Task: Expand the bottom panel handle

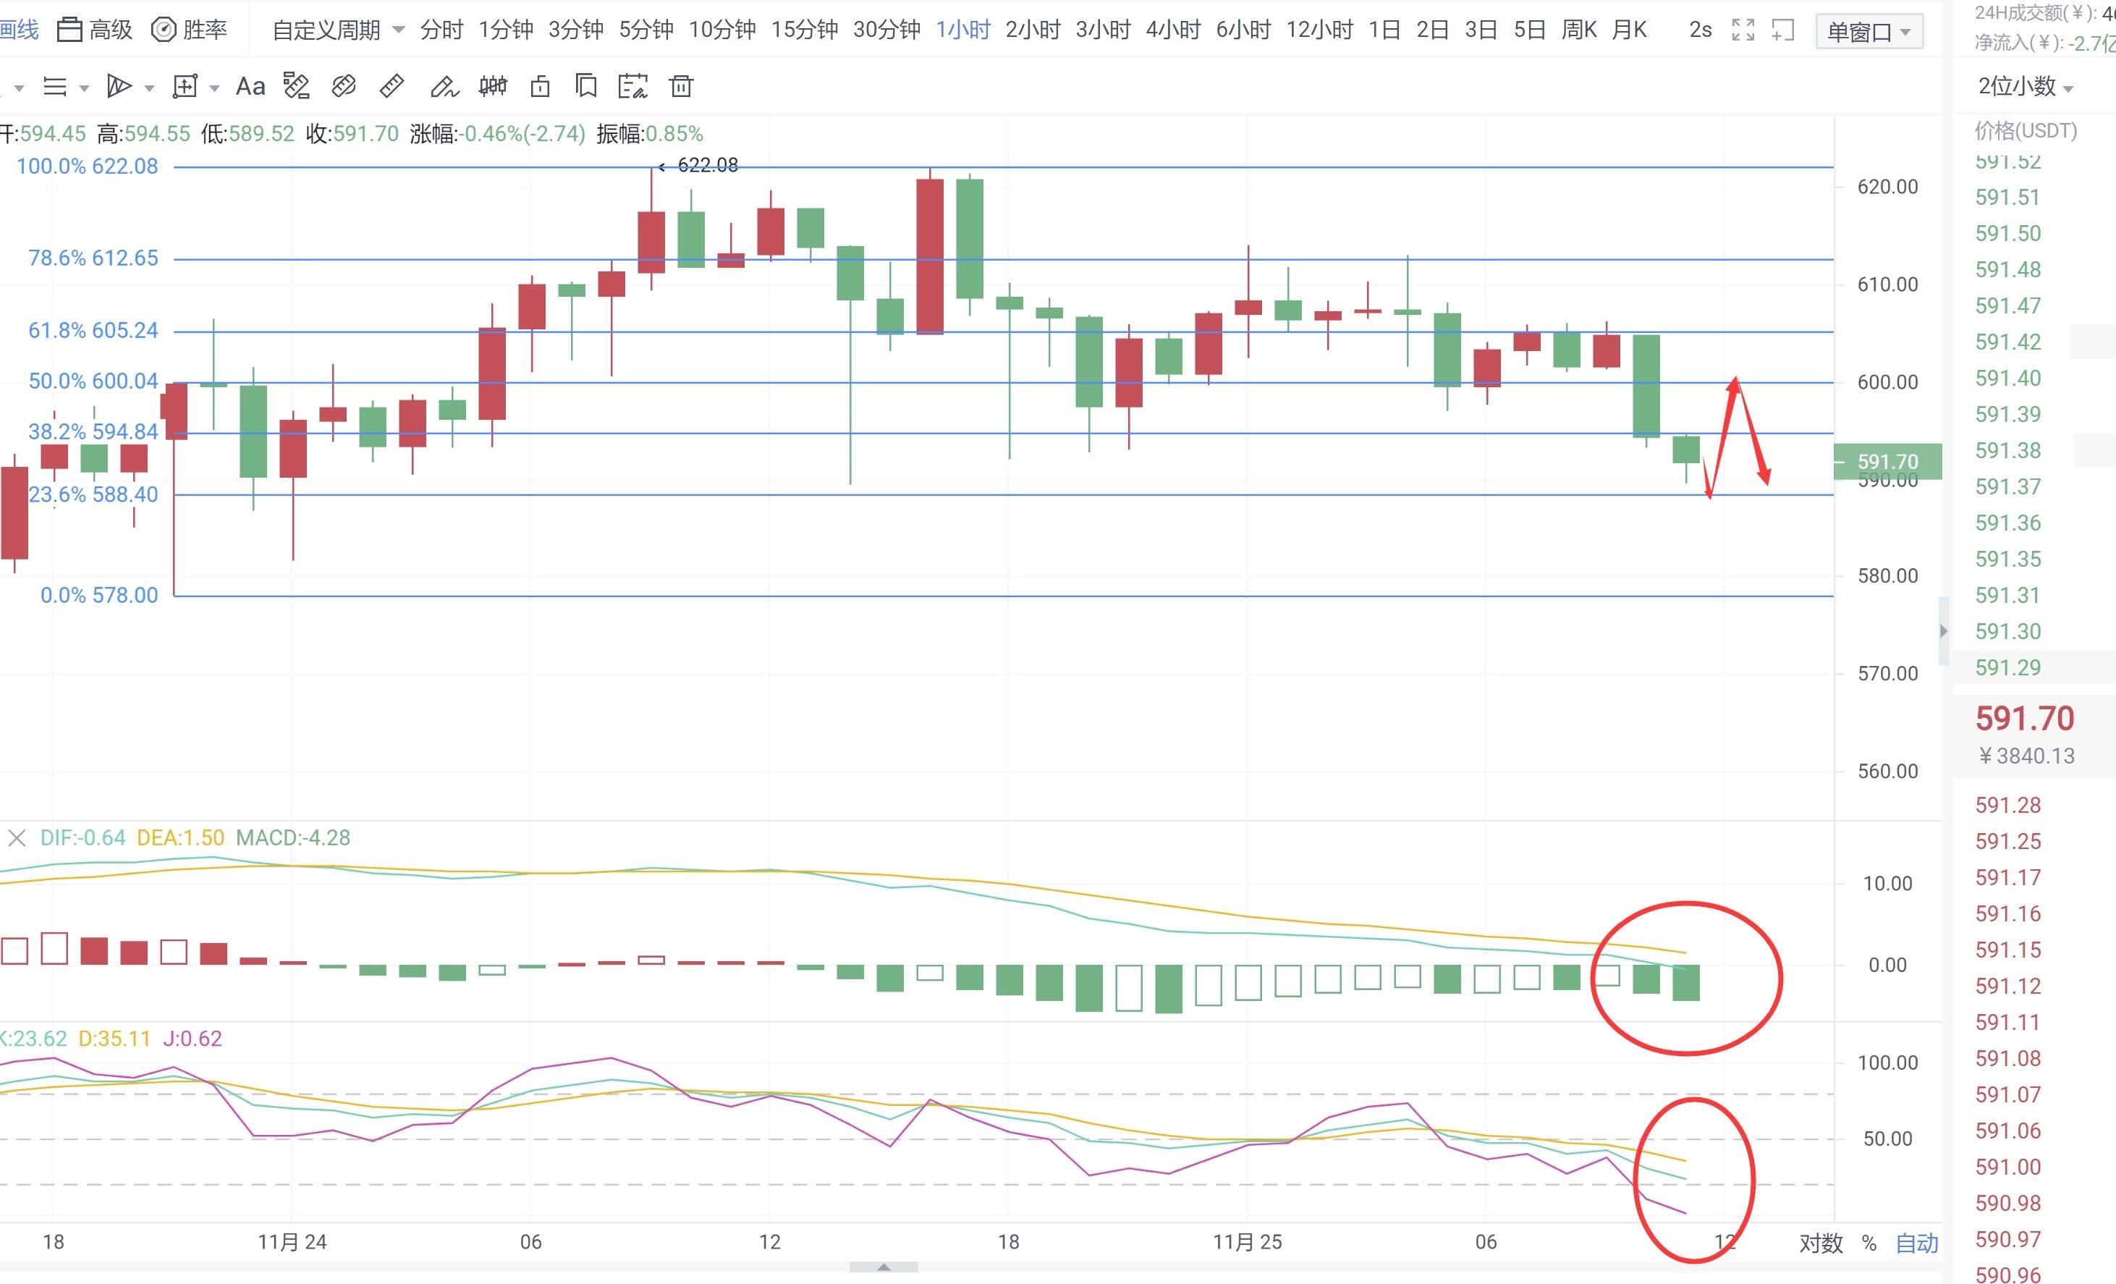Action: (884, 1267)
